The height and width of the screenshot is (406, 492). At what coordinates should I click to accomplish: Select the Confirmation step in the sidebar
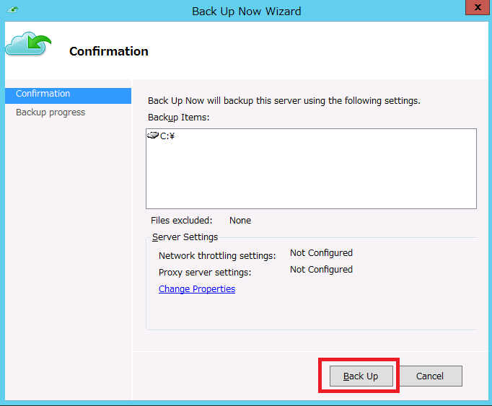tap(43, 94)
